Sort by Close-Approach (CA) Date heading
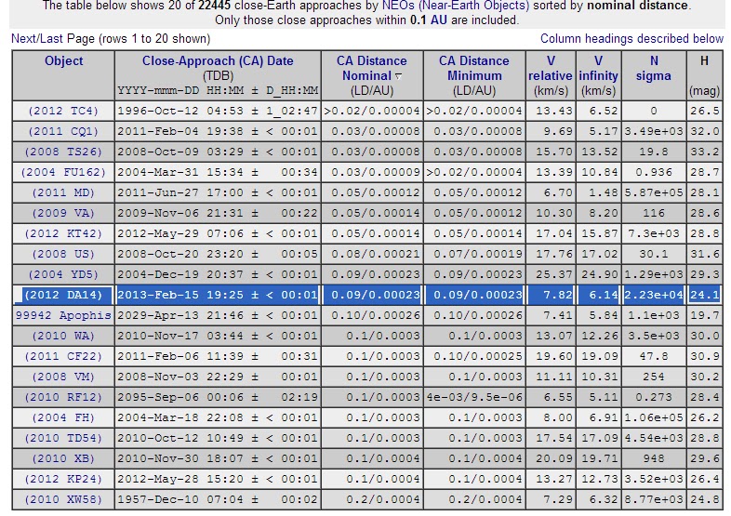The height and width of the screenshot is (516, 731). click(x=218, y=61)
